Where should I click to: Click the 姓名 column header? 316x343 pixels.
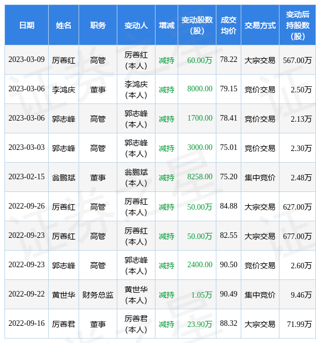(64, 25)
